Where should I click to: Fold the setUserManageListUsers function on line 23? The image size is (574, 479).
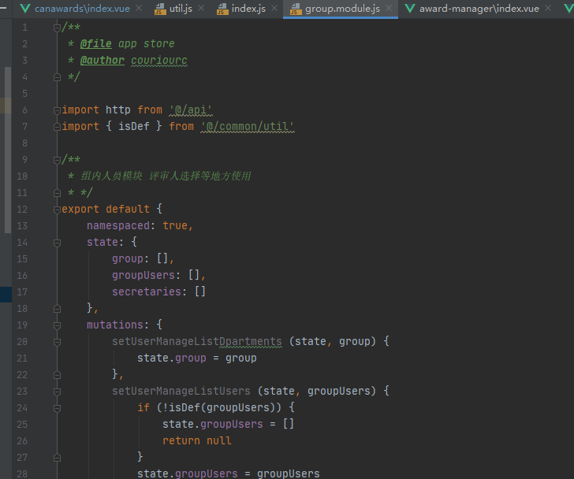point(57,391)
